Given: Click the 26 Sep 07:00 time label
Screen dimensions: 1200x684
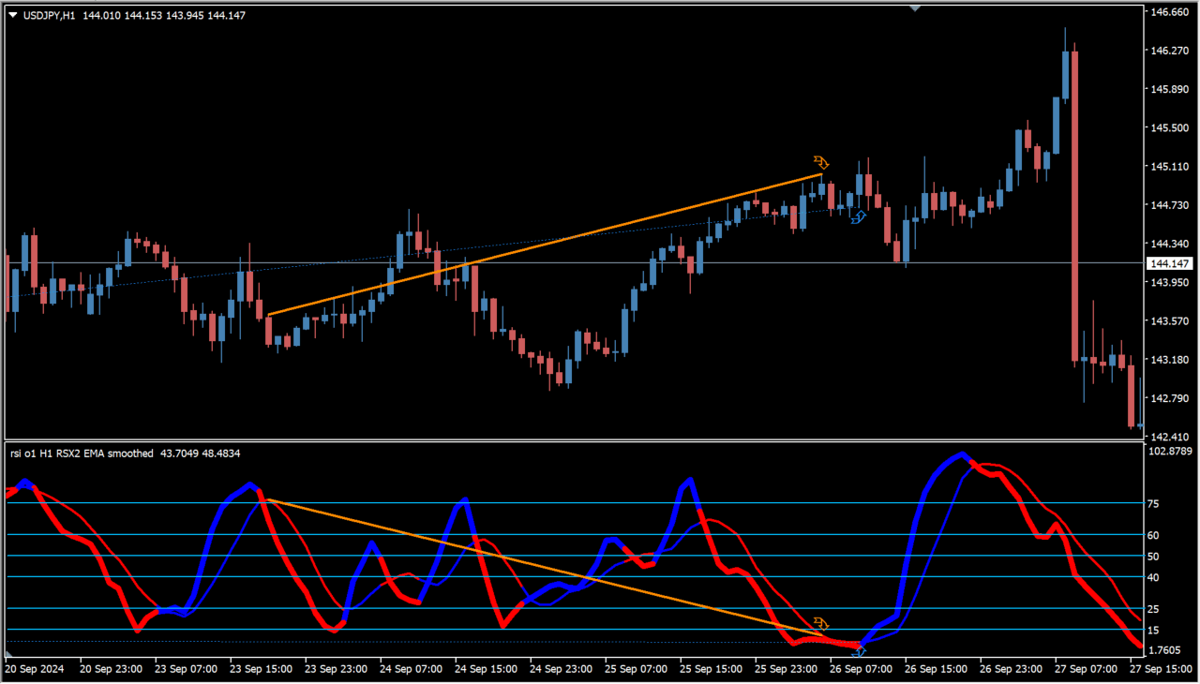Looking at the screenshot, I should pos(862,670).
